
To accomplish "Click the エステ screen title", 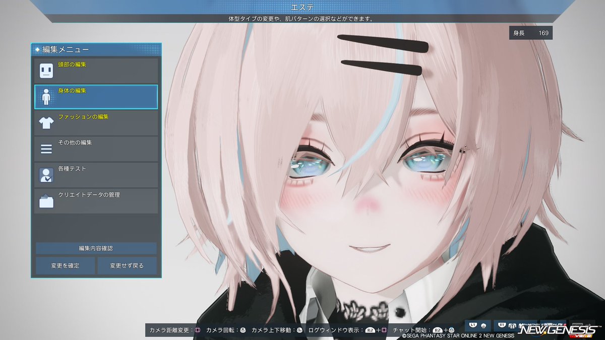I will [302, 7].
